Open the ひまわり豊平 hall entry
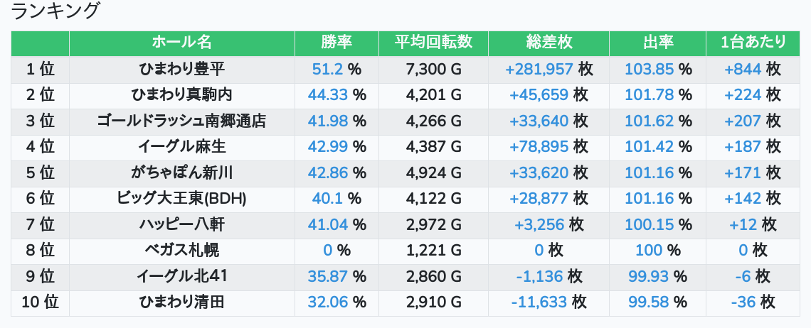The image size is (811, 328). (x=181, y=69)
